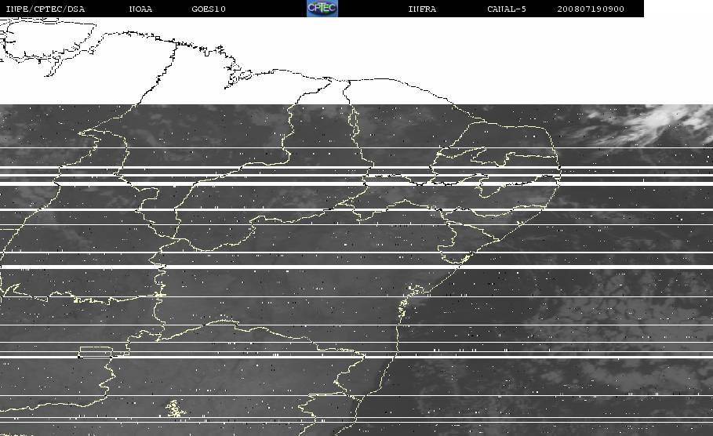Click the triple white stripe band
713x436 pixels.
tap(356, 176)
